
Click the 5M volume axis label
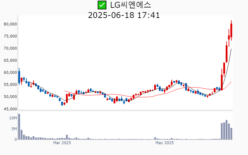coord(14,129)
